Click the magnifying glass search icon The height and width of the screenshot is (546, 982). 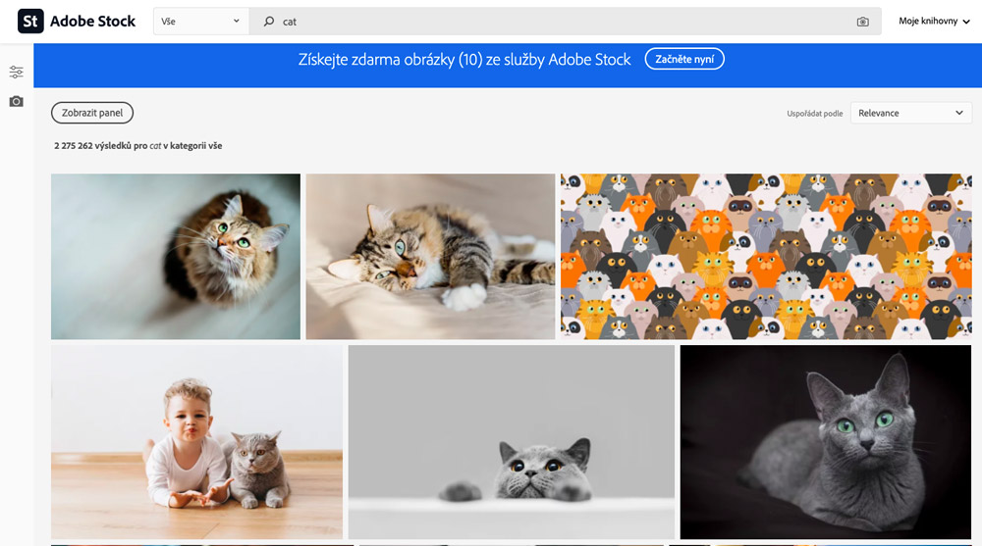(x=269, y=22)
